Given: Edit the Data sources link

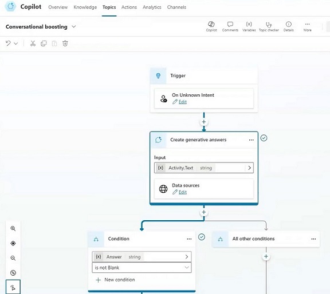Looking at the screenshot, I should (x=182, y=192).
